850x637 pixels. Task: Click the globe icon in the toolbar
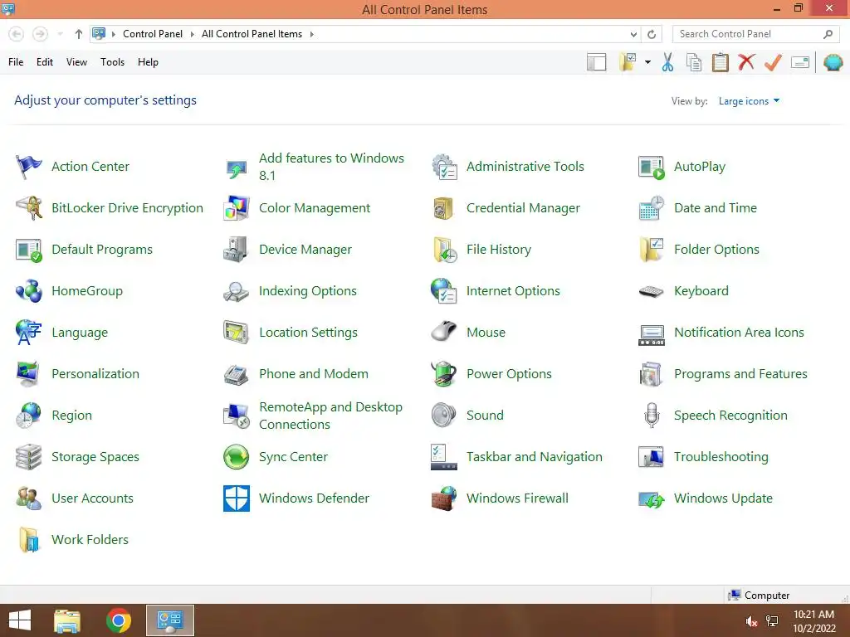click(833, 62)
